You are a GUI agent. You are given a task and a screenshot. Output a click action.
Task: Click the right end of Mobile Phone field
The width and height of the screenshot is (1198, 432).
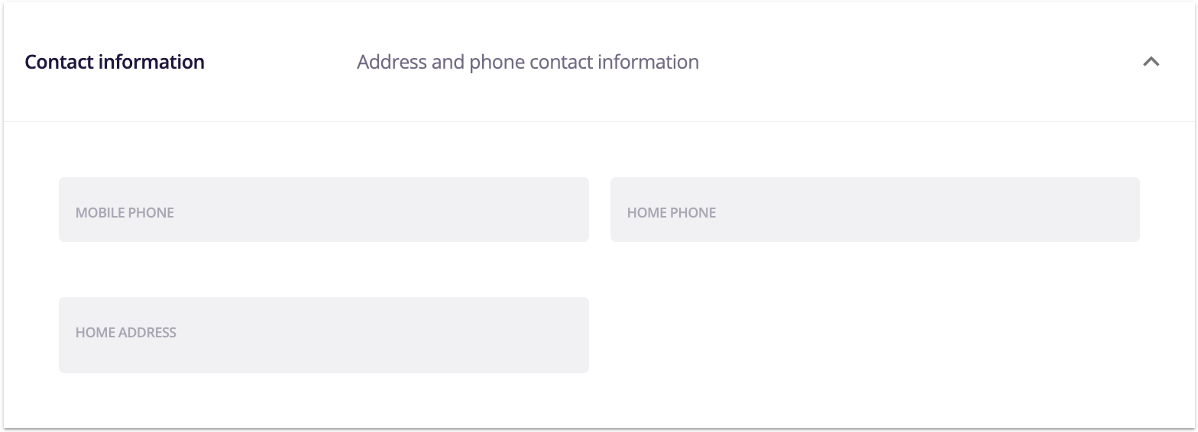[x=565, y=210]
